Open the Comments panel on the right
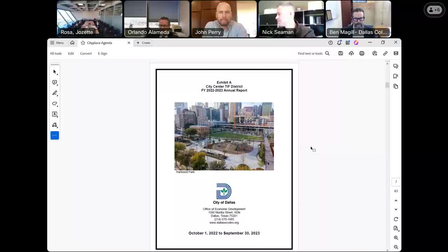Screen dimensions: 448x252 (x=396, y=66)
